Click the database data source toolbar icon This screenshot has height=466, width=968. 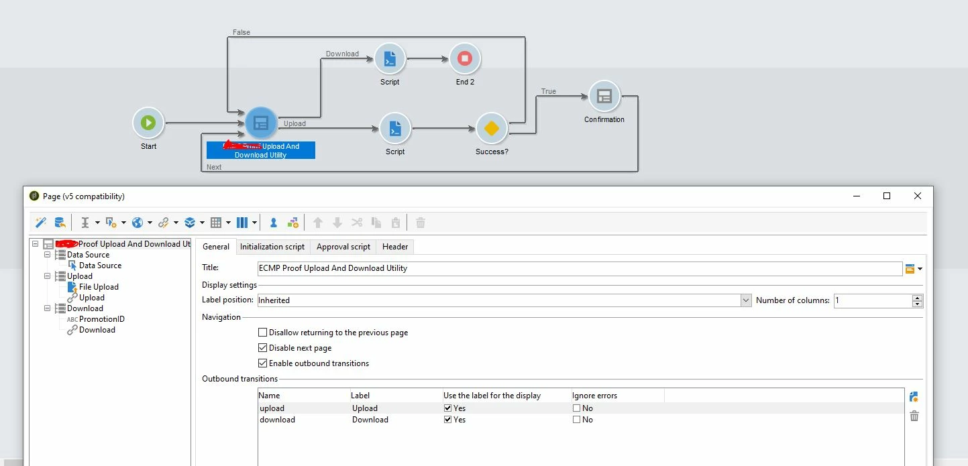coord(60,223)
